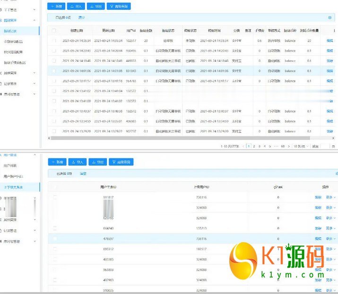Go to previous page using pagination arrow
Image resolution: width=338 pixels, height=294 pixels.
point(244,146)
